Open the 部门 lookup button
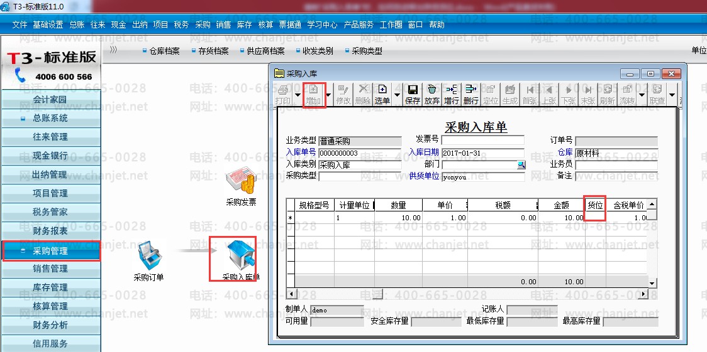This screenshot has width=707, height=352. [521, 165]
